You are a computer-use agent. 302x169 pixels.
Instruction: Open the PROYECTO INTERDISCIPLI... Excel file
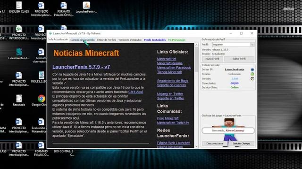click(19, 32)
